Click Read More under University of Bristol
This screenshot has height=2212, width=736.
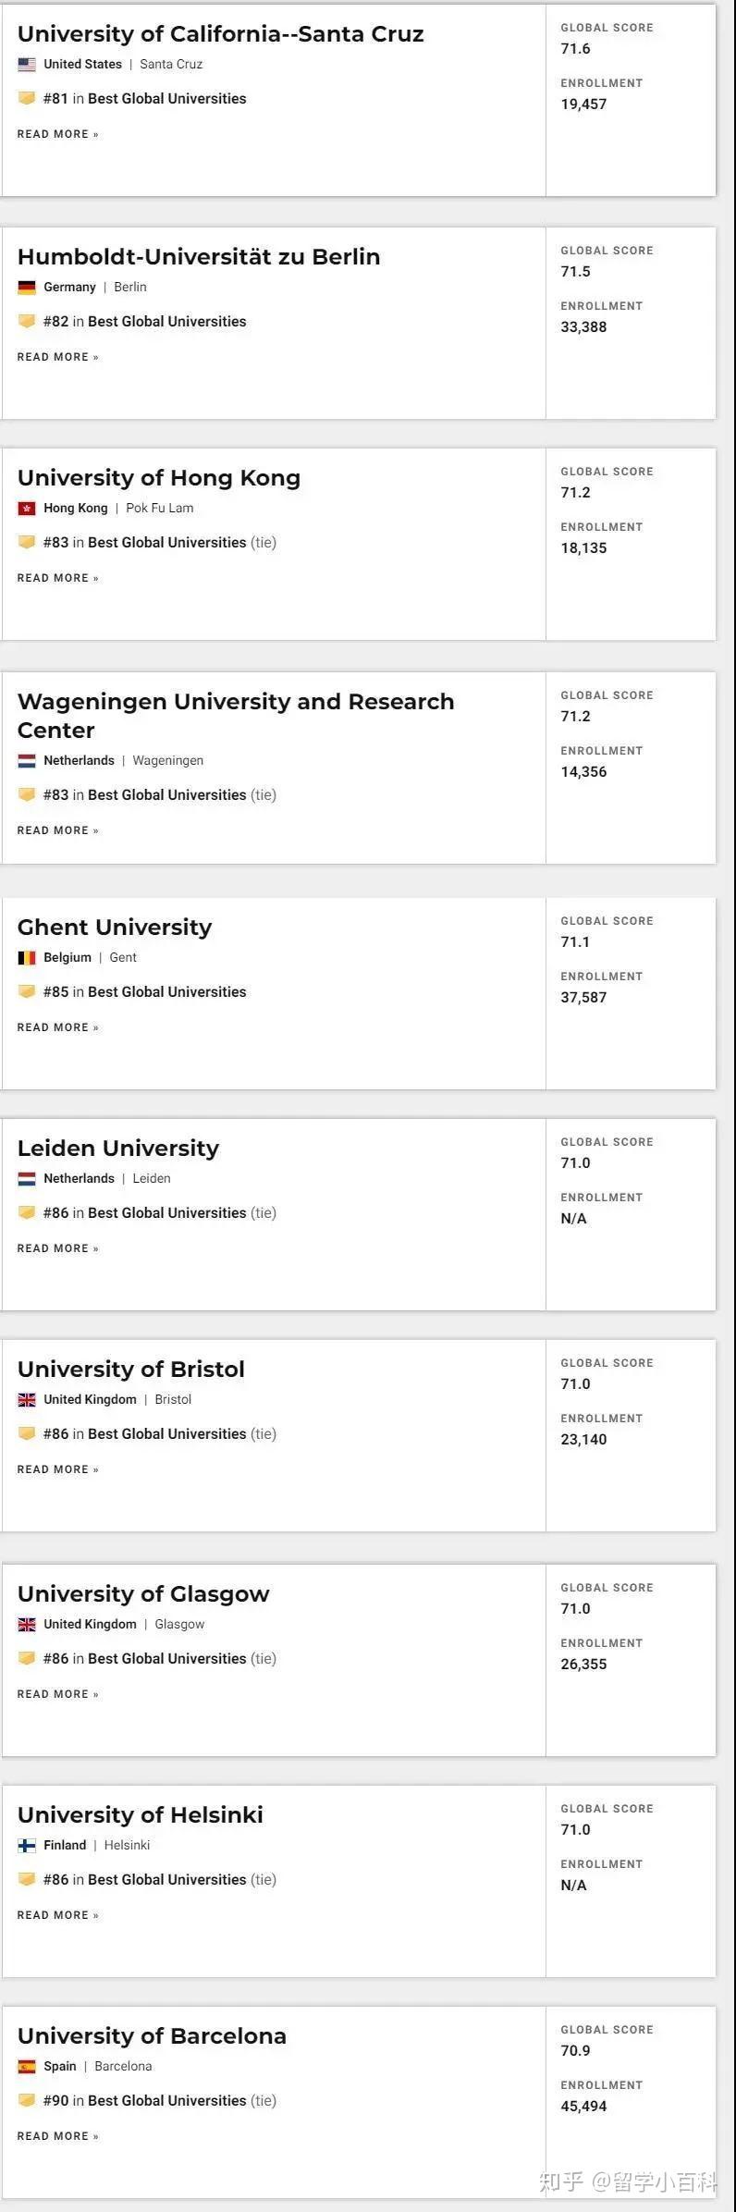[x=57, y=1469]
